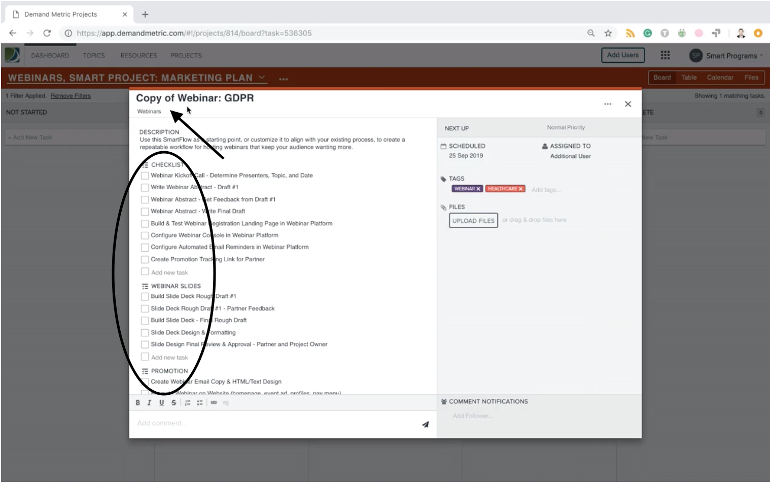Click the browser back arrow
This screenshot has height=484, width=770.
click(x=13, y=33)
